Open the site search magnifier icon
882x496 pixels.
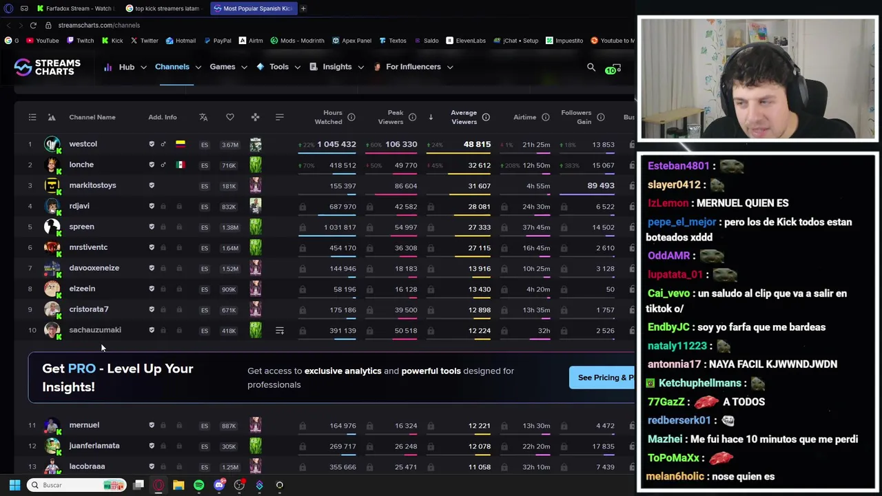coord(591,68)
